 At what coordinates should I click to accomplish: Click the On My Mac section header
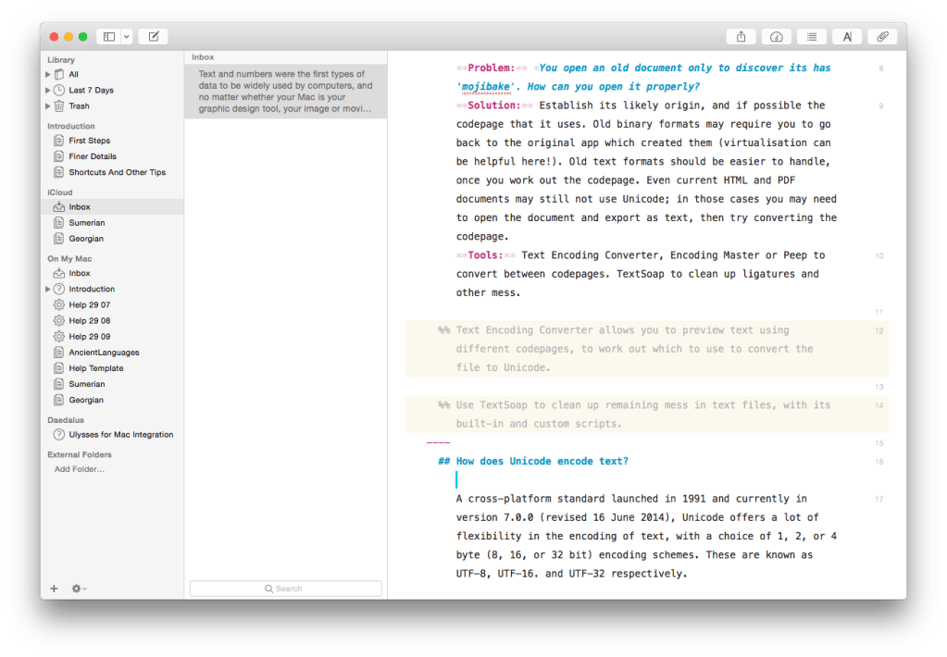click(x=69, y=258)
